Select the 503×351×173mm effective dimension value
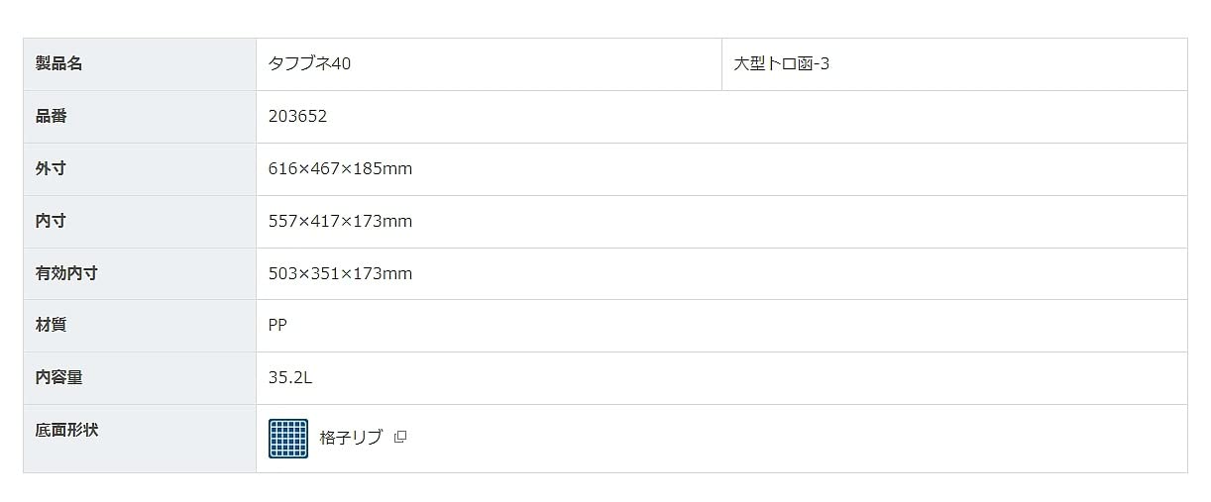Image resolution: width=1211 pixels, height=502 pixels. click(340, 274)
